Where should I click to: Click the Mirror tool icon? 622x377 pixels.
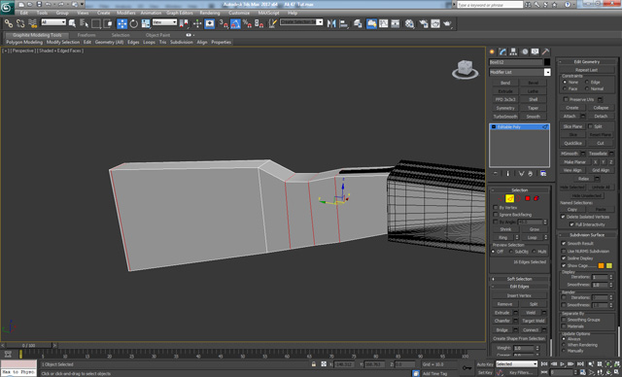[x=331, y=23]
